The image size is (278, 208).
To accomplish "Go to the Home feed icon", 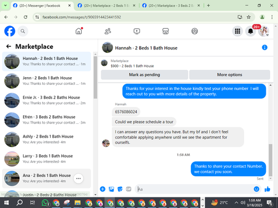I will pos(79,31).
